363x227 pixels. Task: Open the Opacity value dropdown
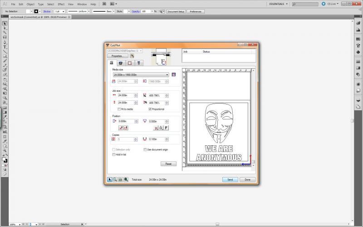point(152,11)
